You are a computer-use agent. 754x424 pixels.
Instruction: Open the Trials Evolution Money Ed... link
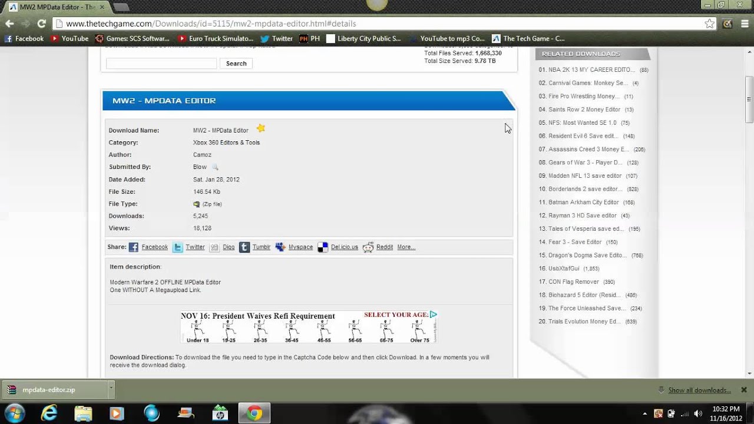tap(584, 322)
